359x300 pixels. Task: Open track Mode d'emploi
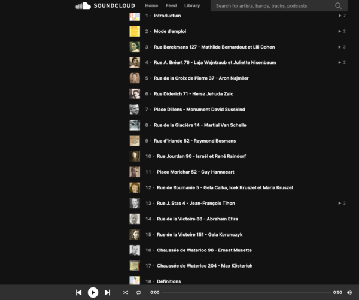(x=170, y=31)
